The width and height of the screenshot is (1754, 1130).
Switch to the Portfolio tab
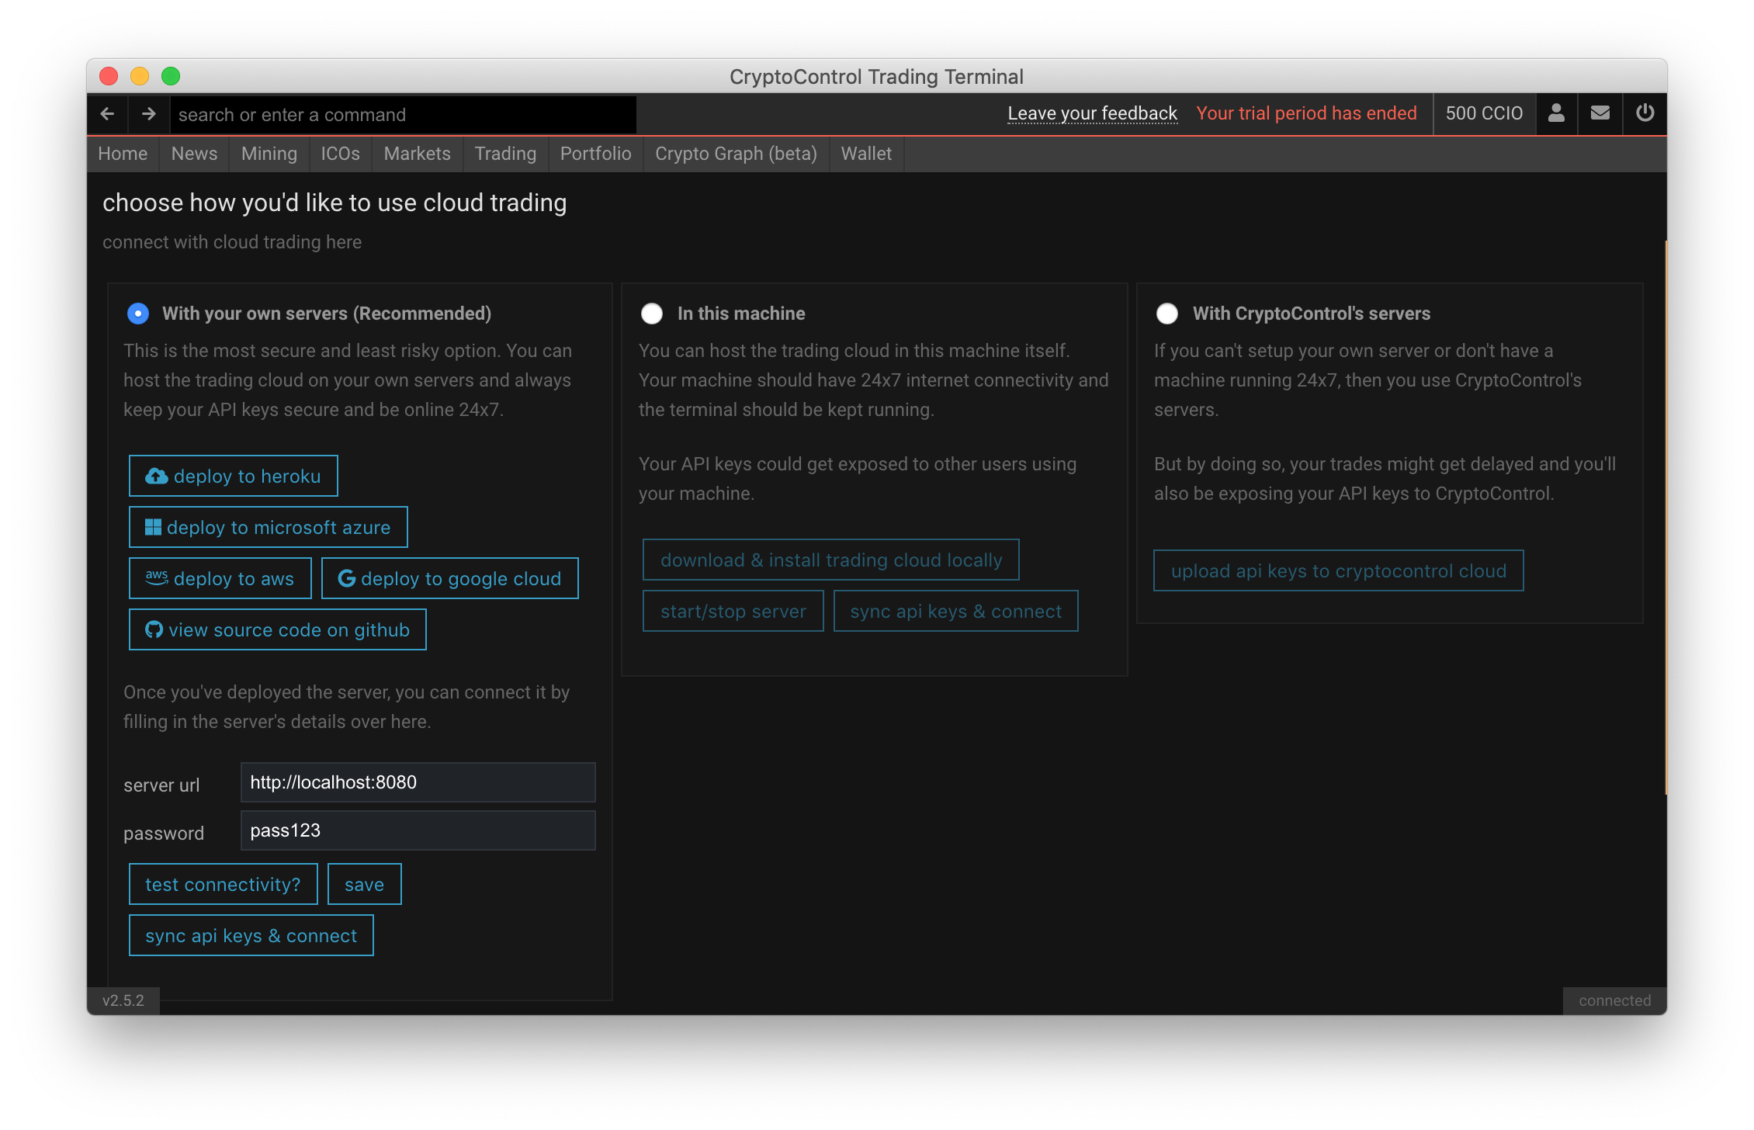pos(595,154)
